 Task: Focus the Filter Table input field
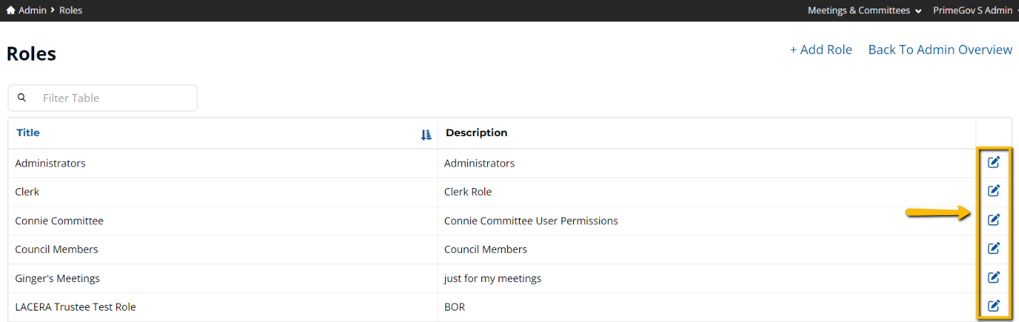tap(103, 98)
